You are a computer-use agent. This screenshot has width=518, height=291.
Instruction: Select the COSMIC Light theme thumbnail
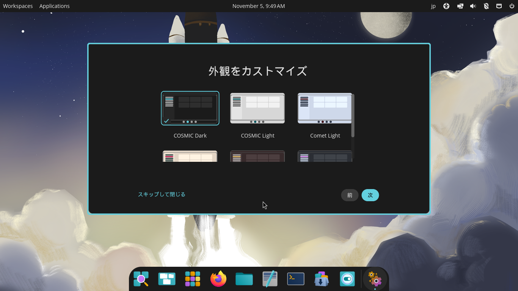pyautogui.click(x=257, y=108)
